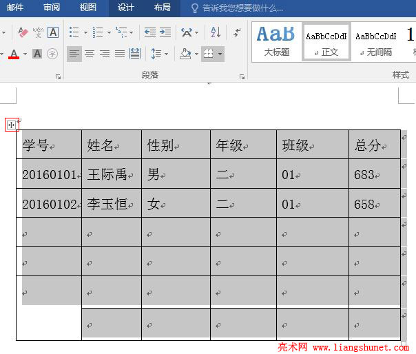Image resolution: width=416 pixels, height=354 pixels.
Task: Click the cell containing 王际禹
Action: tap(112, 174)
